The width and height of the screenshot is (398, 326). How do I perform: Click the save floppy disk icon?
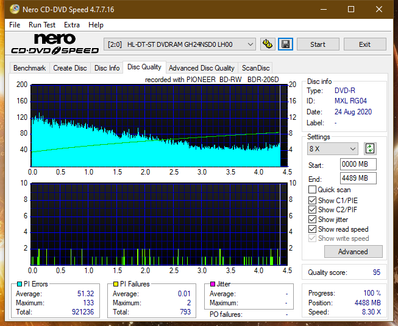[x=286, y=44]
